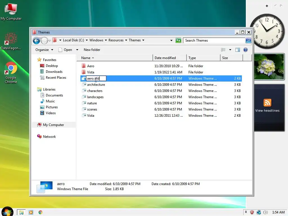Select the Aero folder icon
The image size is (288, 216).
(84, 66)
